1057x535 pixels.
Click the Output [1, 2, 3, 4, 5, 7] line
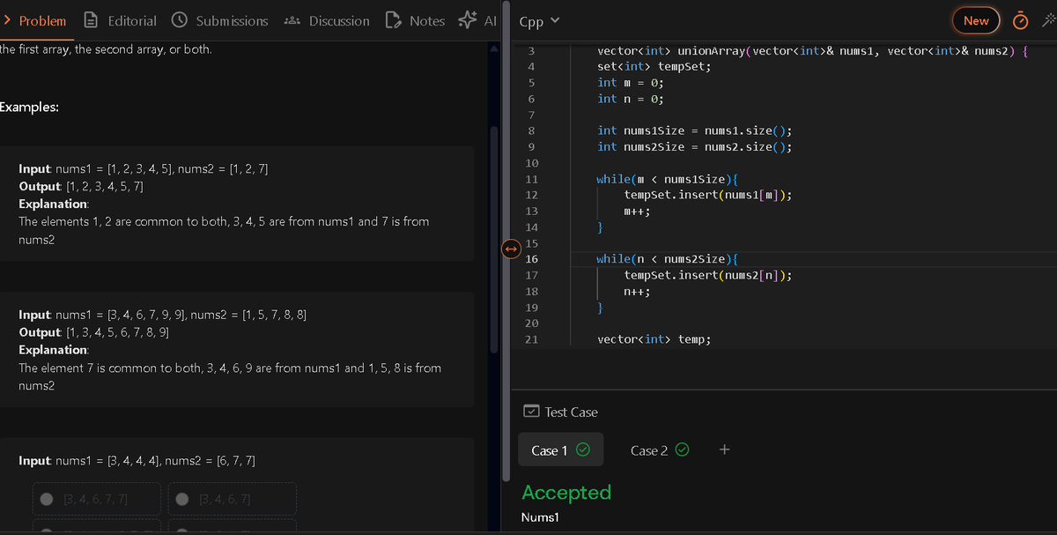click(x=81, y=186)
